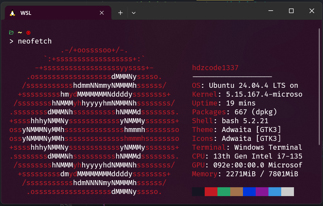
Task: Click the red target icon in prompt
Action: click(28, 33)
